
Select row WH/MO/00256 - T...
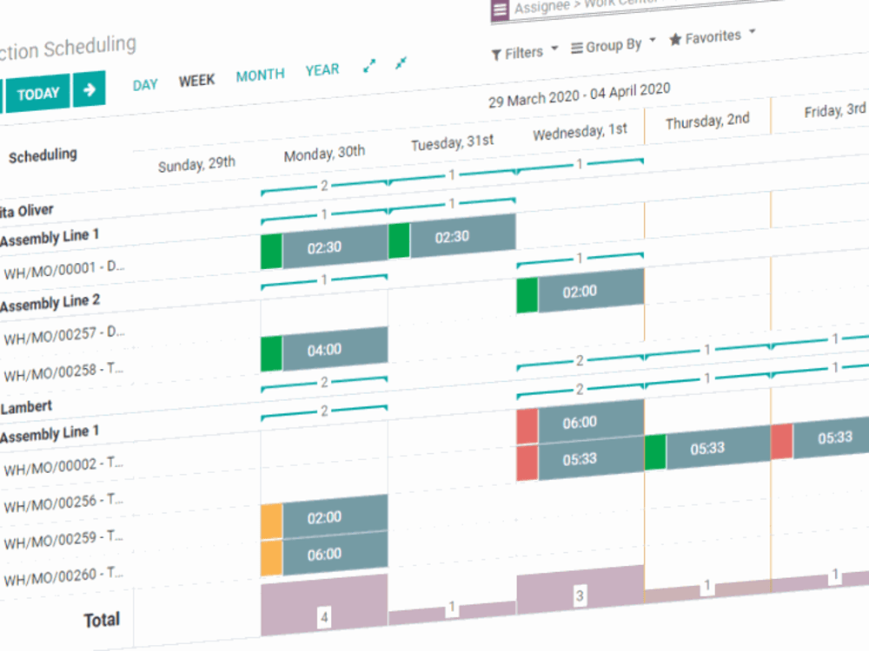pyautogui.click(x=63, y=503)
